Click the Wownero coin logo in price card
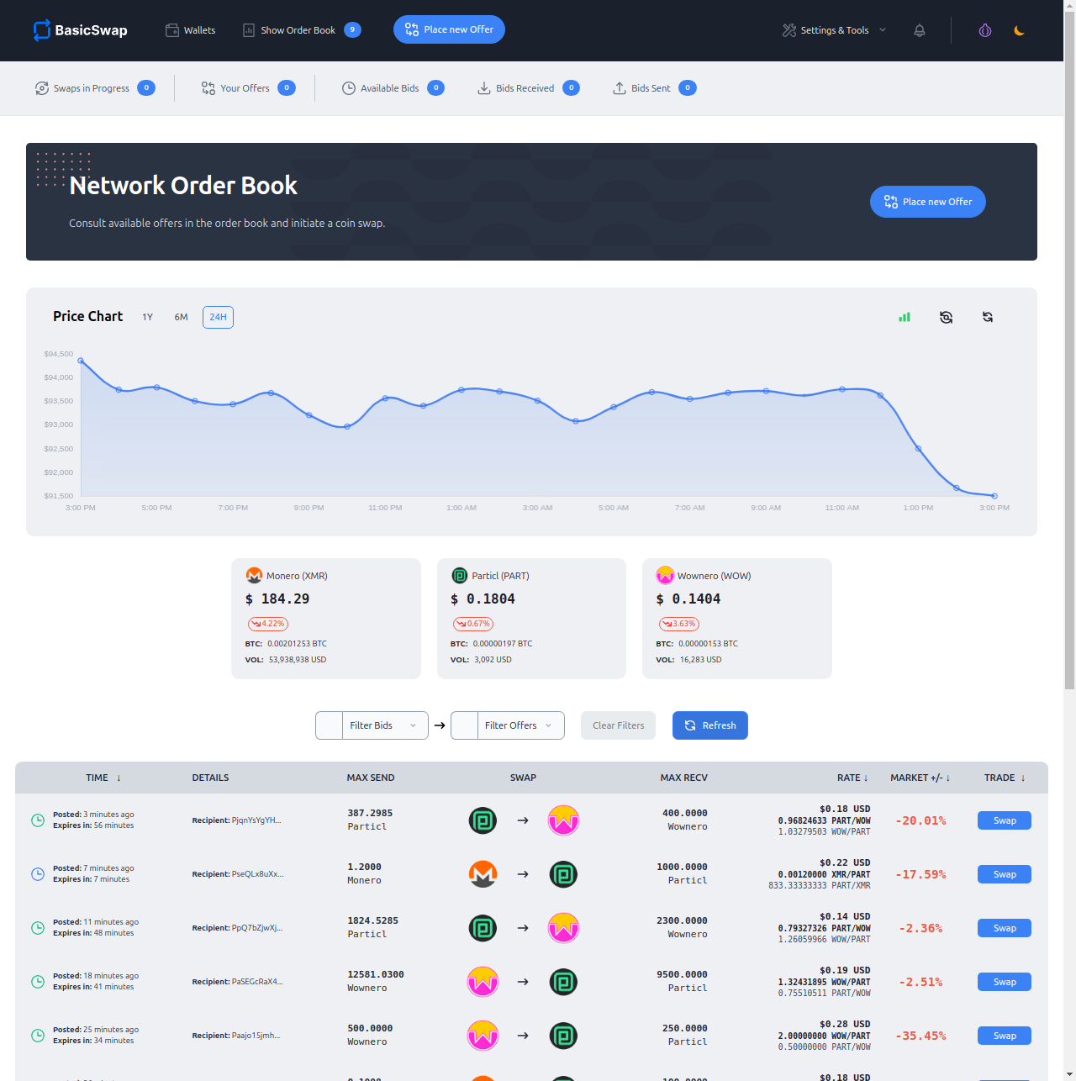Screen dimensions: 1076x1081 [x=665, y=575]
